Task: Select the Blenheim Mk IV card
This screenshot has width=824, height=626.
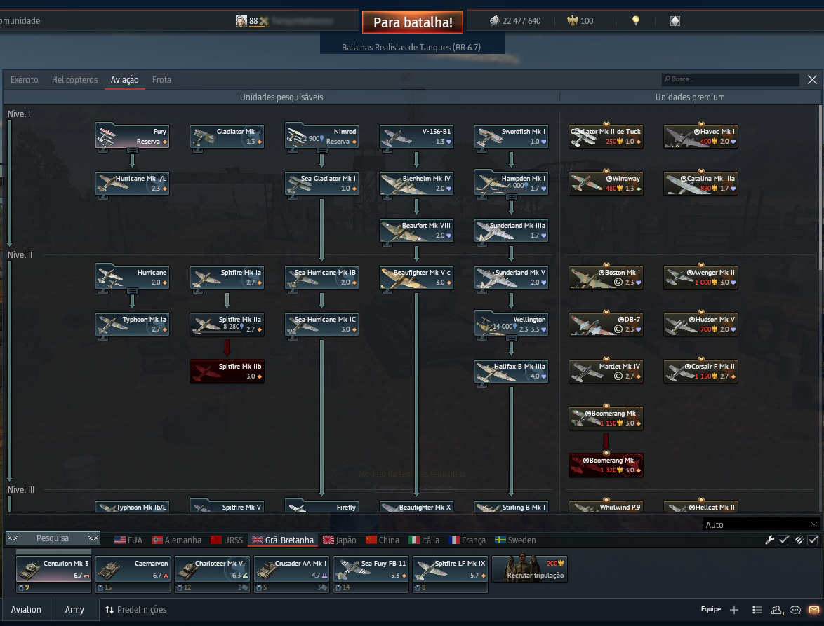Action: pos(417,183)
